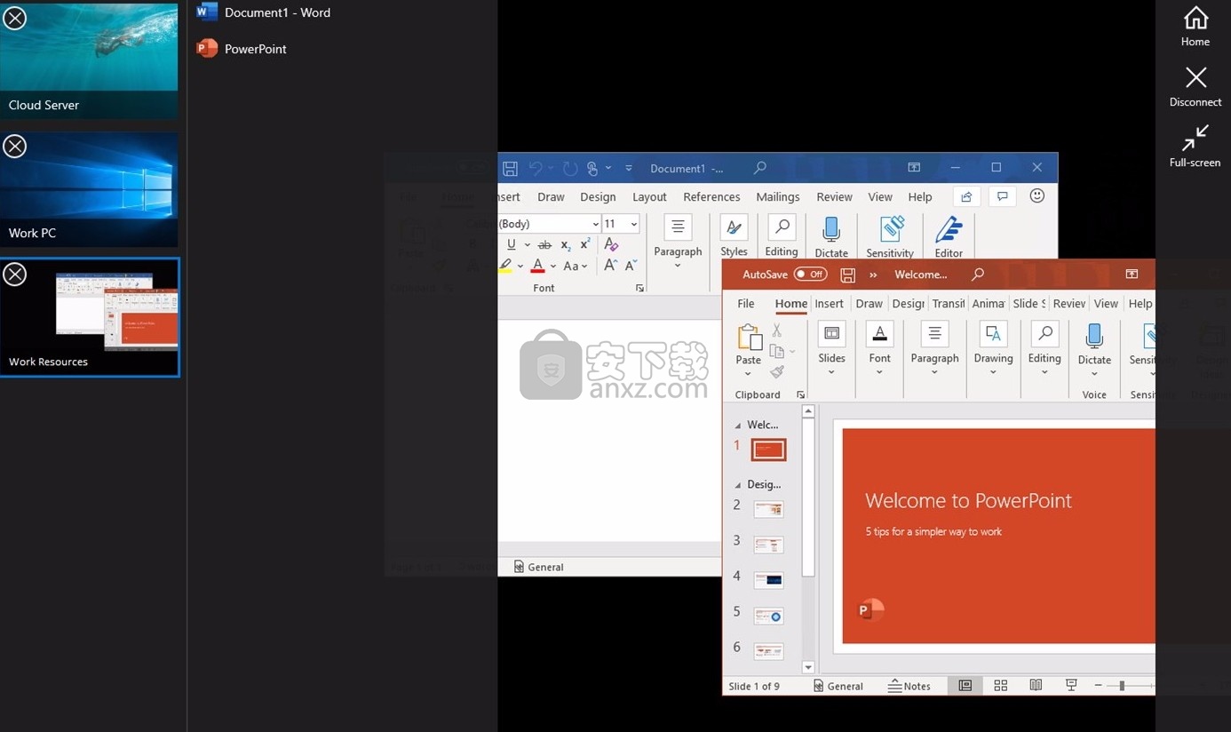The width and height of the screenshot is (1231, 732).
Task: Exit via Full-screen button
Action: point(1195,147)
